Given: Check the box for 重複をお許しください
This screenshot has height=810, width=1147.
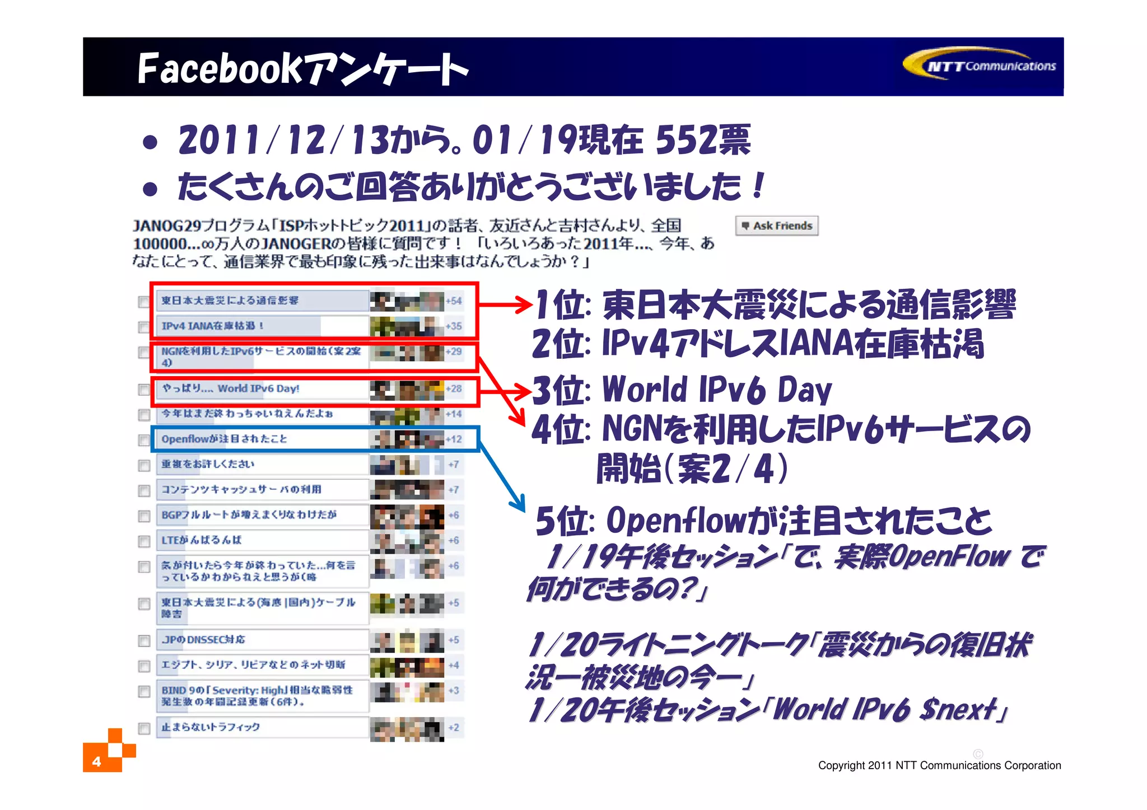Looking at the screenshot, I should 144,465.
